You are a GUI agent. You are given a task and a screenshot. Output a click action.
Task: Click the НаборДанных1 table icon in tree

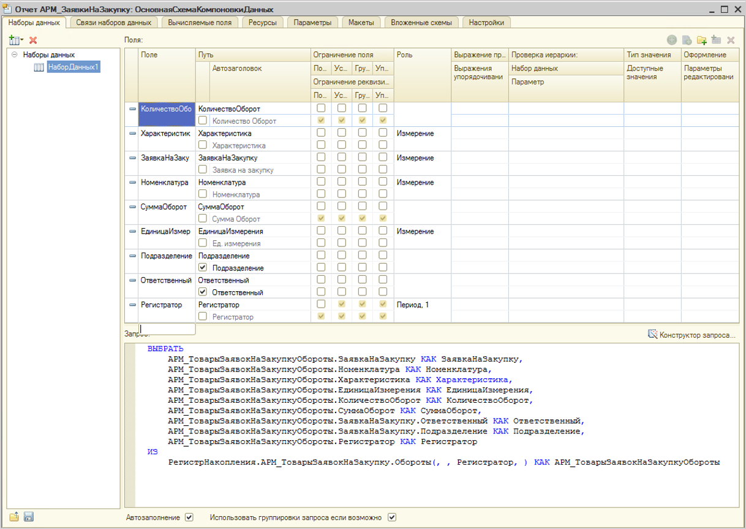(39, 67)
